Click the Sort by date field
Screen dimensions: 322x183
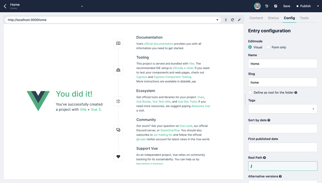pyautogui.click(x=283, y=128)
